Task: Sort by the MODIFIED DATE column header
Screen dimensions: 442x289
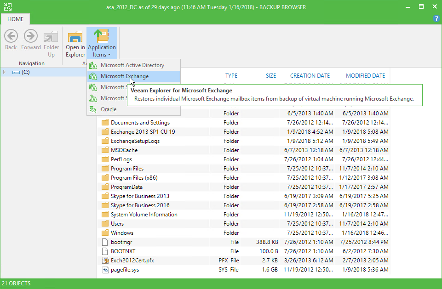Action: pyautogui.click(x=365, y=75)
